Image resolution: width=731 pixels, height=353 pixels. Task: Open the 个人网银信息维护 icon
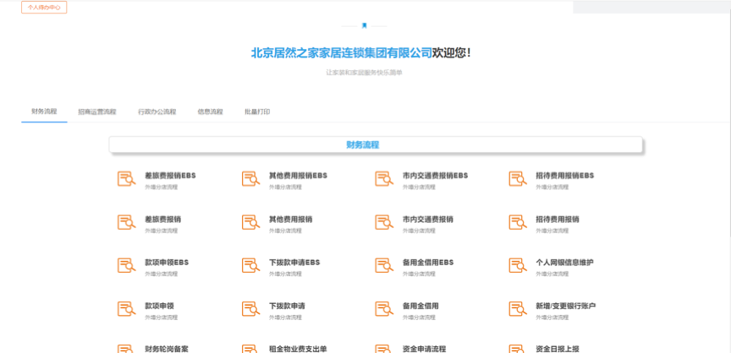517,266
